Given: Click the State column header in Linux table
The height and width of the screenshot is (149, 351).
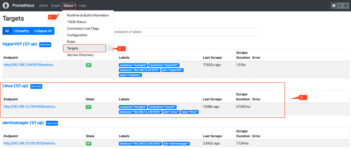Looking at the screenshot, I should 90,99.
